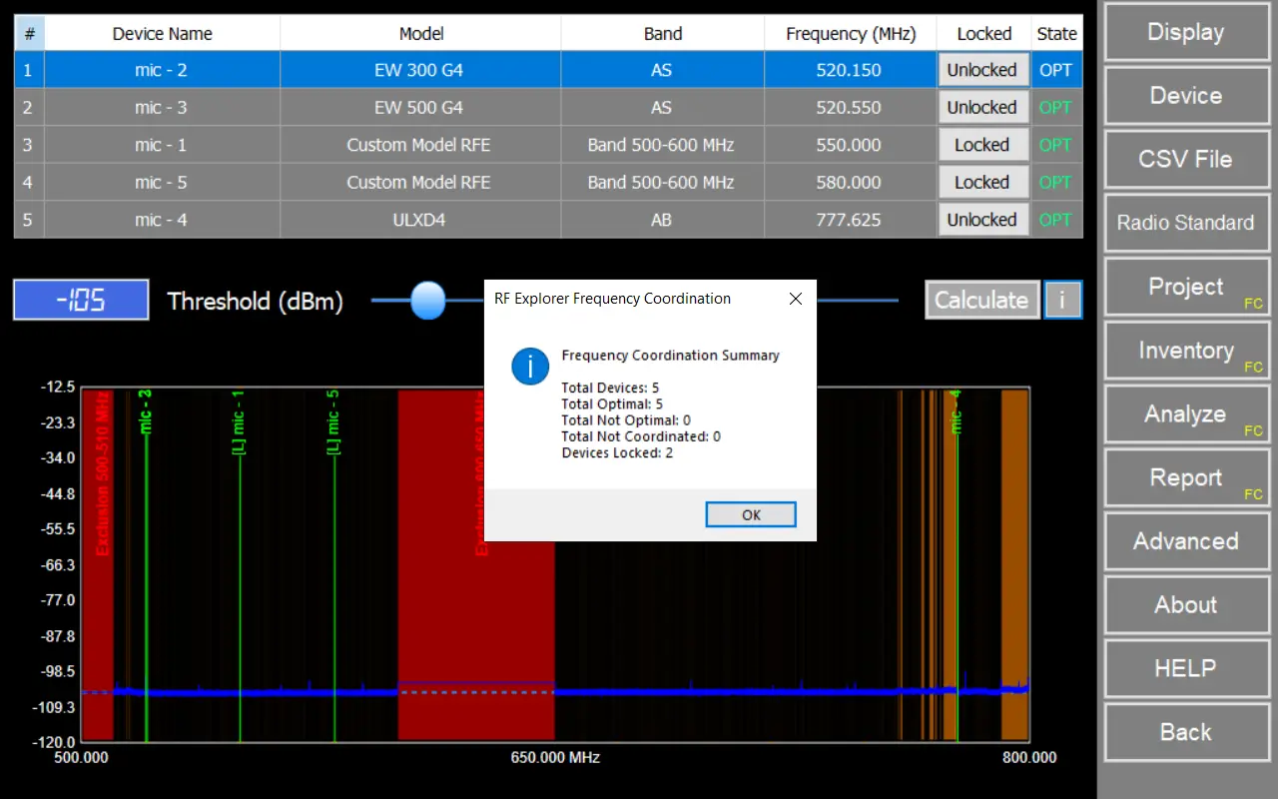The height and width of the screenshot is (799, 1278).
Task: Toggle the Unlocked button for mic - 4
Action: pyautogui.click(x=982, y=220)
